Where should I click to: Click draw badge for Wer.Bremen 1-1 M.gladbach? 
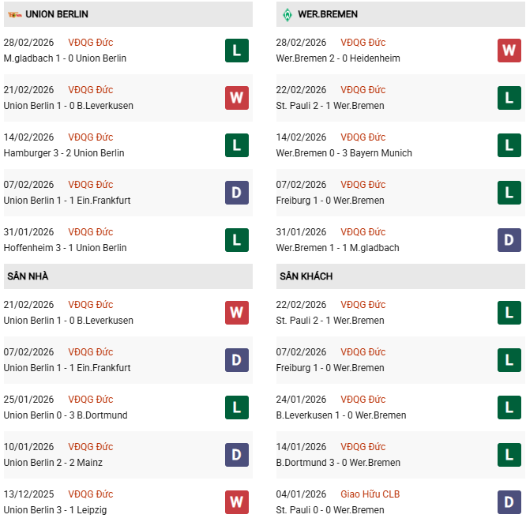point(509,240)
